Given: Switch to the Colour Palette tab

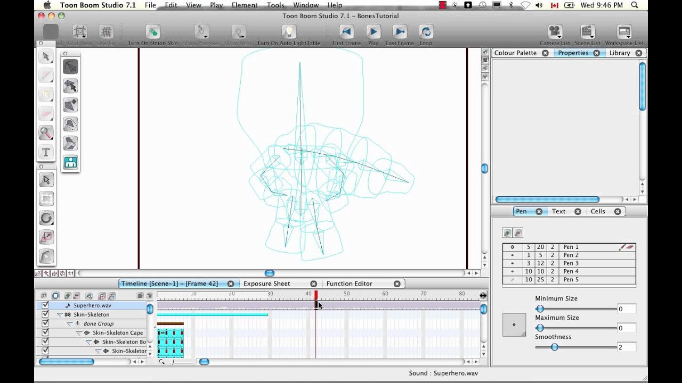Looking at the screenshot, I should tap(515, 53).
